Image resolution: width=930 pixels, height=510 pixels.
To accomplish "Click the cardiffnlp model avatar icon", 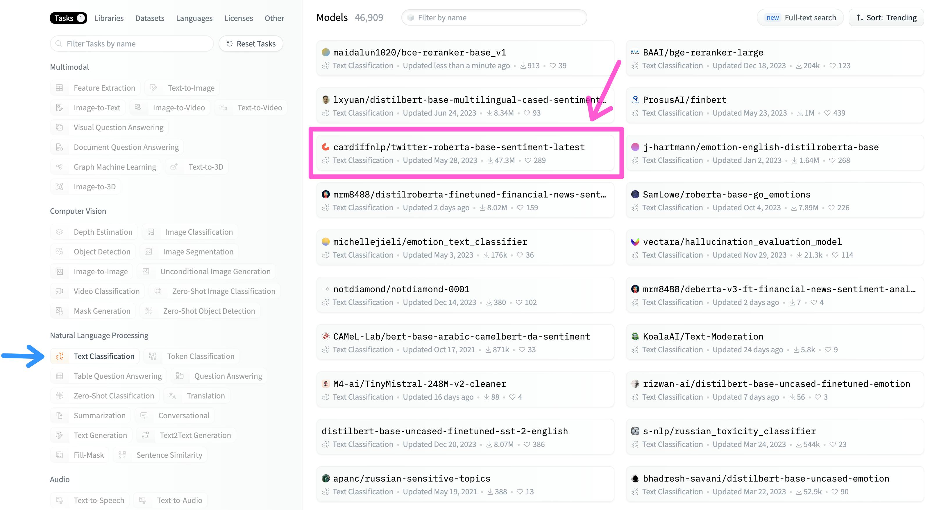I will tap(325, 147).
